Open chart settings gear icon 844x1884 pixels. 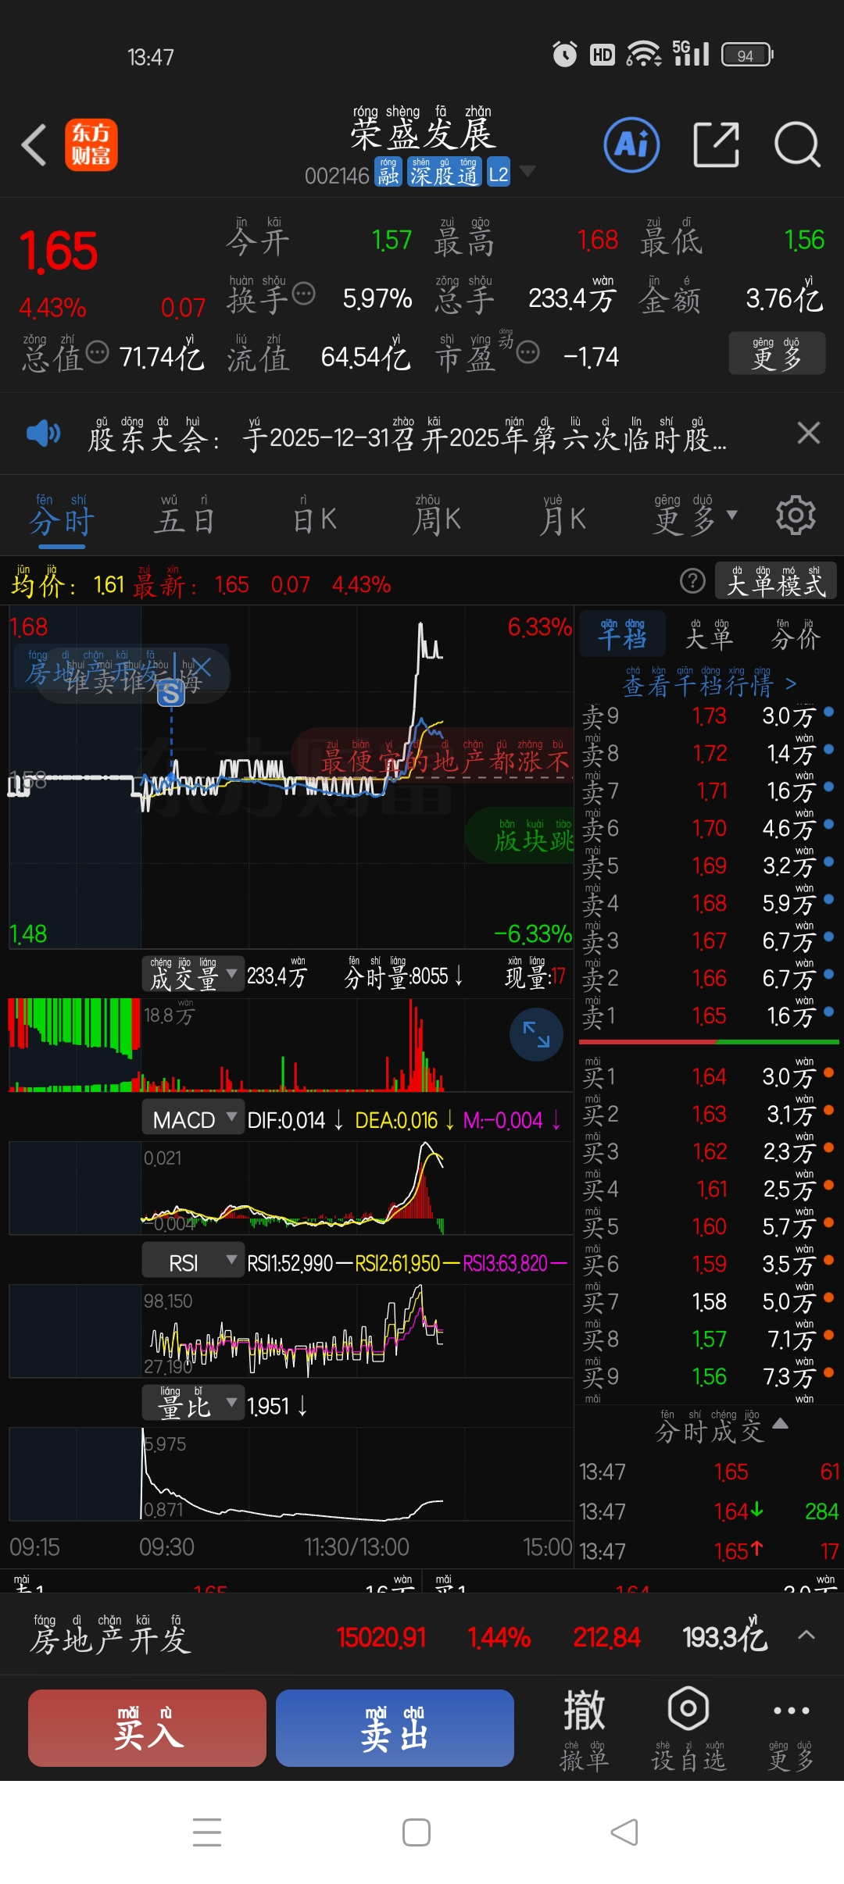coord(796,516)
